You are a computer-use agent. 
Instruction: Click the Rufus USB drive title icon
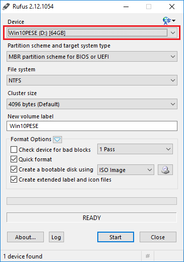pyautogui.click(x=6, y=7)
